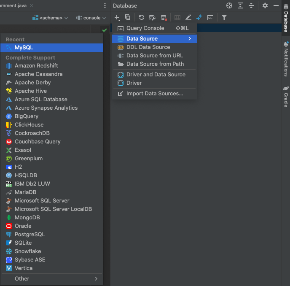290x286 pixels.
Task: Select H2 data source
Action: (52, 167)
